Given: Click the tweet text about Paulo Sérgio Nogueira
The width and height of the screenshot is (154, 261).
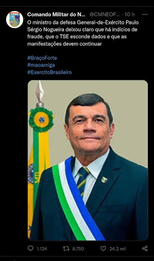Looking at the screenshot, I should pos(83,33).
